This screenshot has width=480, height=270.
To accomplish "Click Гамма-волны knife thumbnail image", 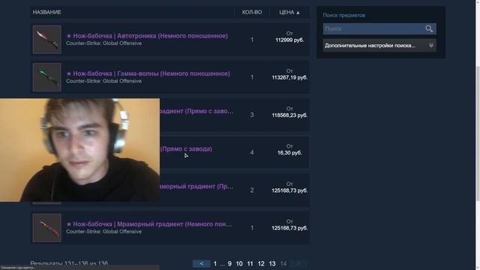I will 46,77.
